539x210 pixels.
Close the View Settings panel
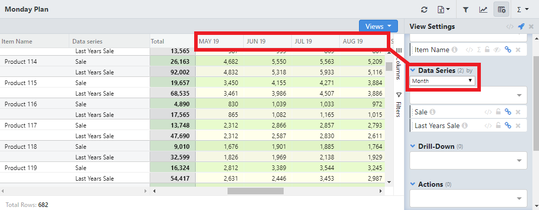531,27
